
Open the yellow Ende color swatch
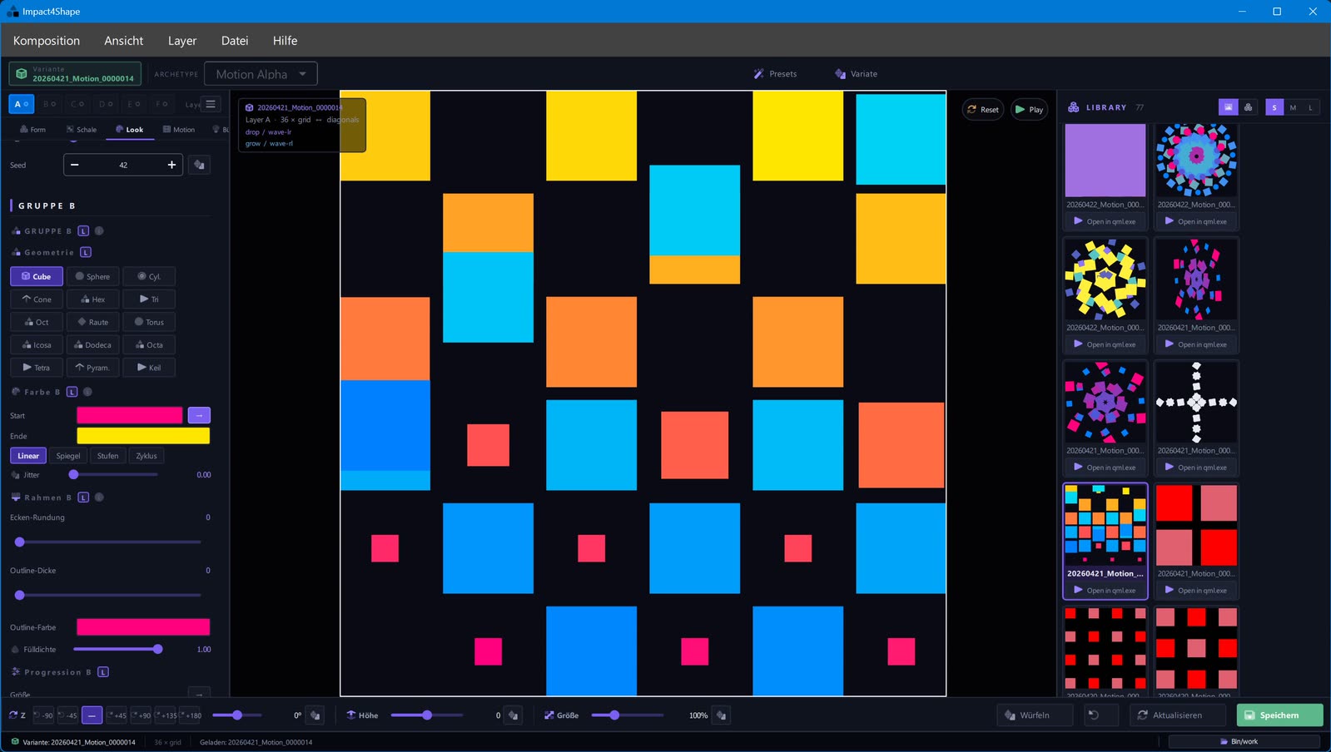(143, 436)
